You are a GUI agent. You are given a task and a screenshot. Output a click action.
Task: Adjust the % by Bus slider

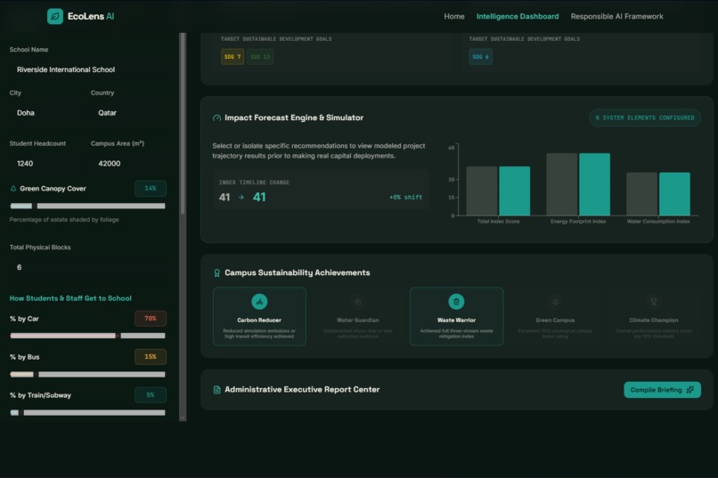click(x=87, y=374)
